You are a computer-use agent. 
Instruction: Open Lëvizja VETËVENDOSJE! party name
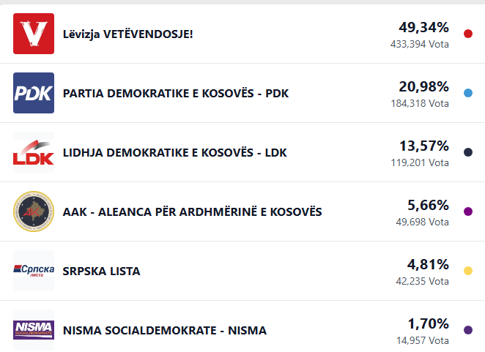point(128,34)
